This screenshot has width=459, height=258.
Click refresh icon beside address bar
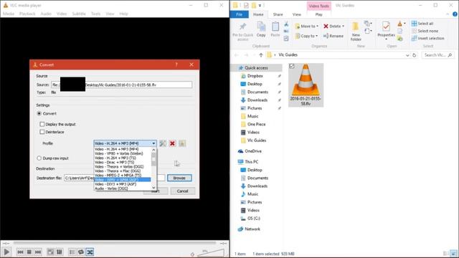pyautogui.click(x=415, y=55)
